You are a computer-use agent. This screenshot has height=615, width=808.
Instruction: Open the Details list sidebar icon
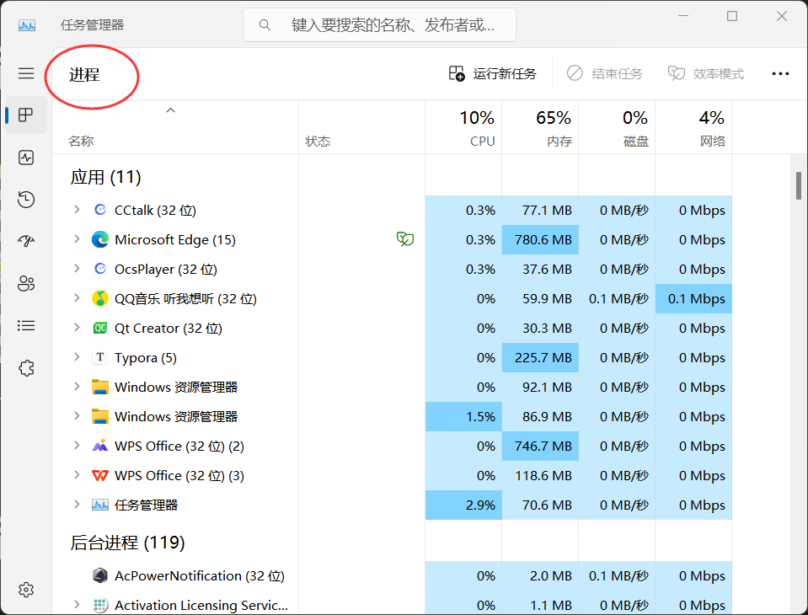[x=26, y=325]
